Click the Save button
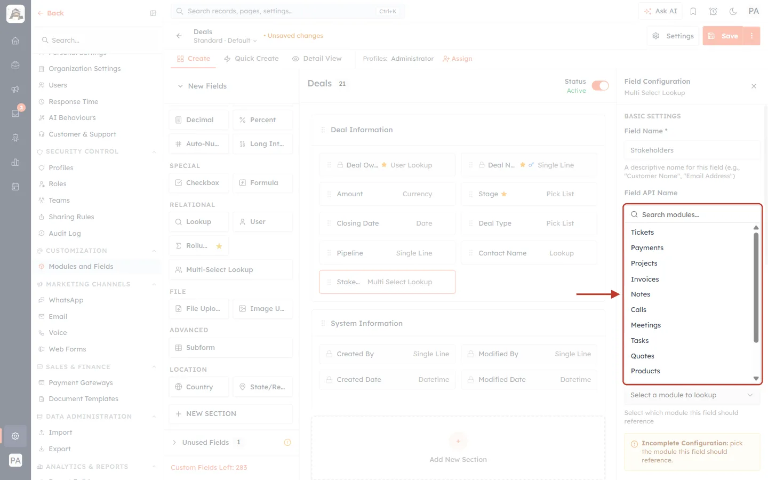The image size is (768, 480). click(x=723, y=36)
